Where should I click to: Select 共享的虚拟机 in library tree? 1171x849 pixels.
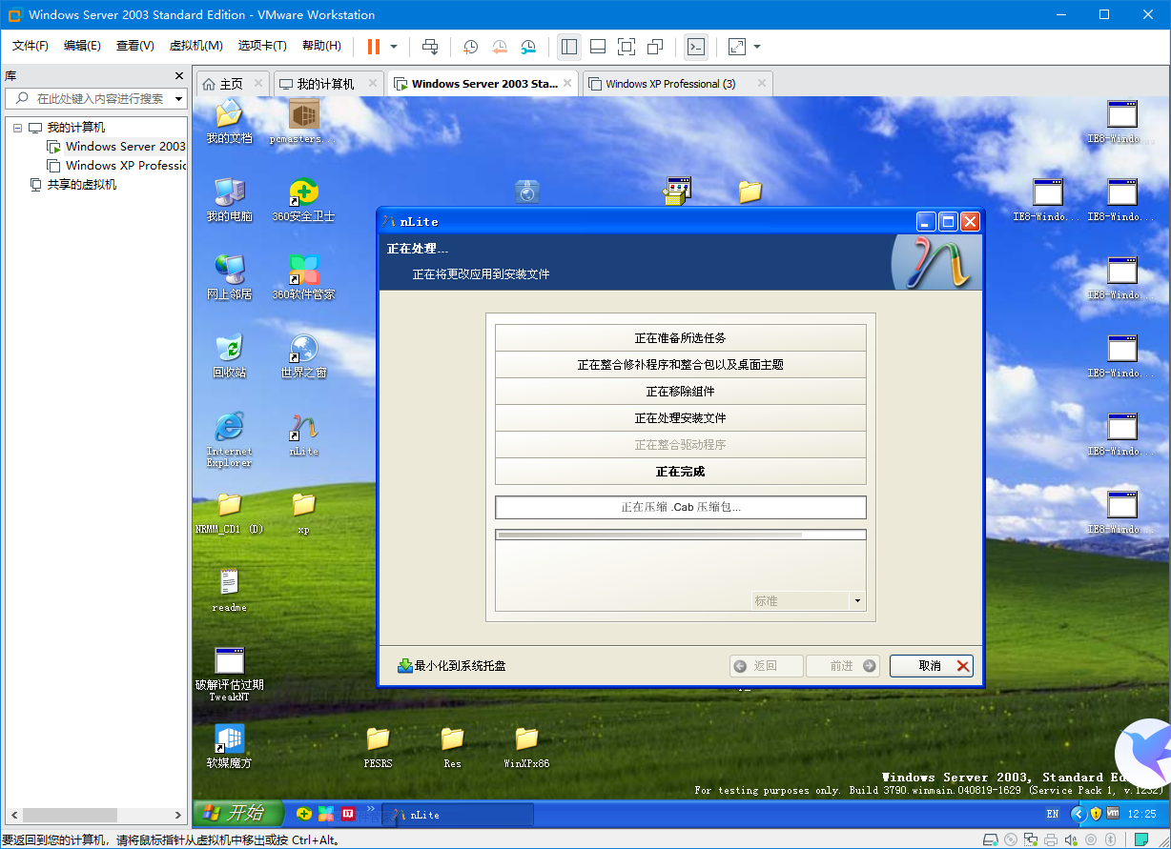tap(73, 185)
